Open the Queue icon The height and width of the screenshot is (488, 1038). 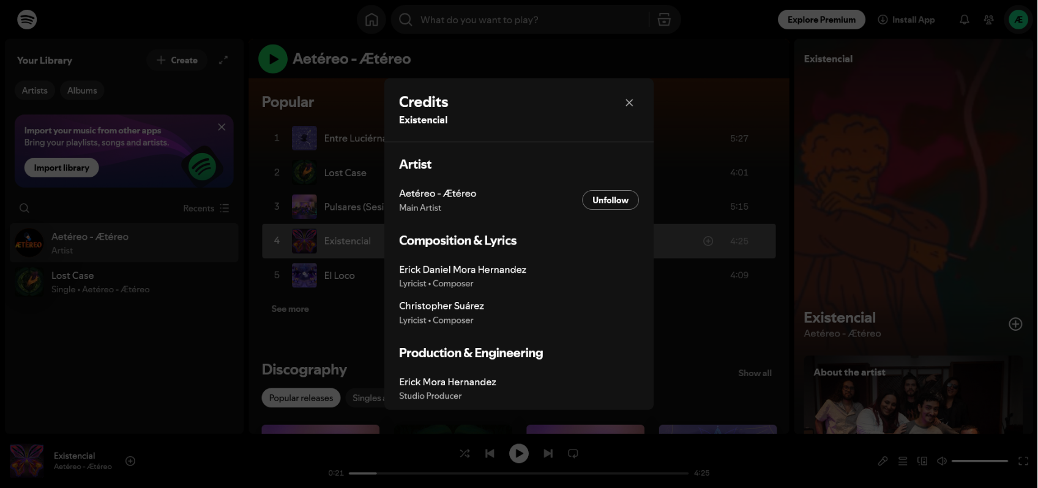pos(903,461)
